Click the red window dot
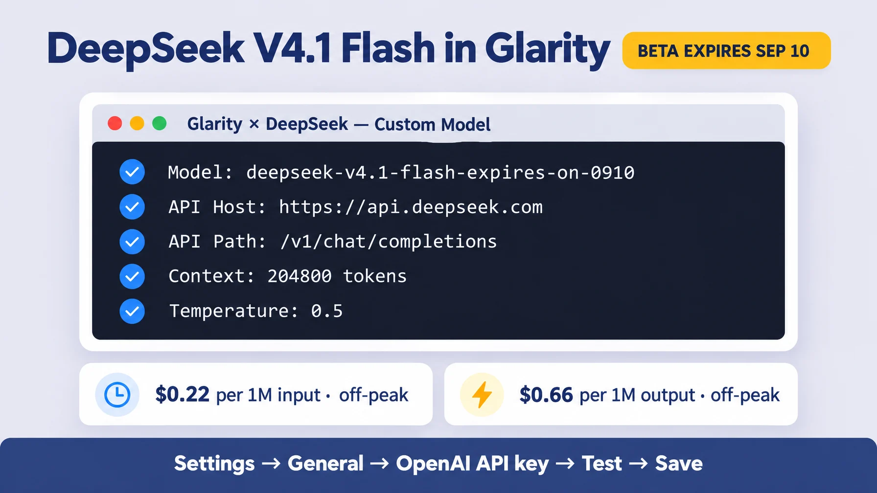 point(115,123)
